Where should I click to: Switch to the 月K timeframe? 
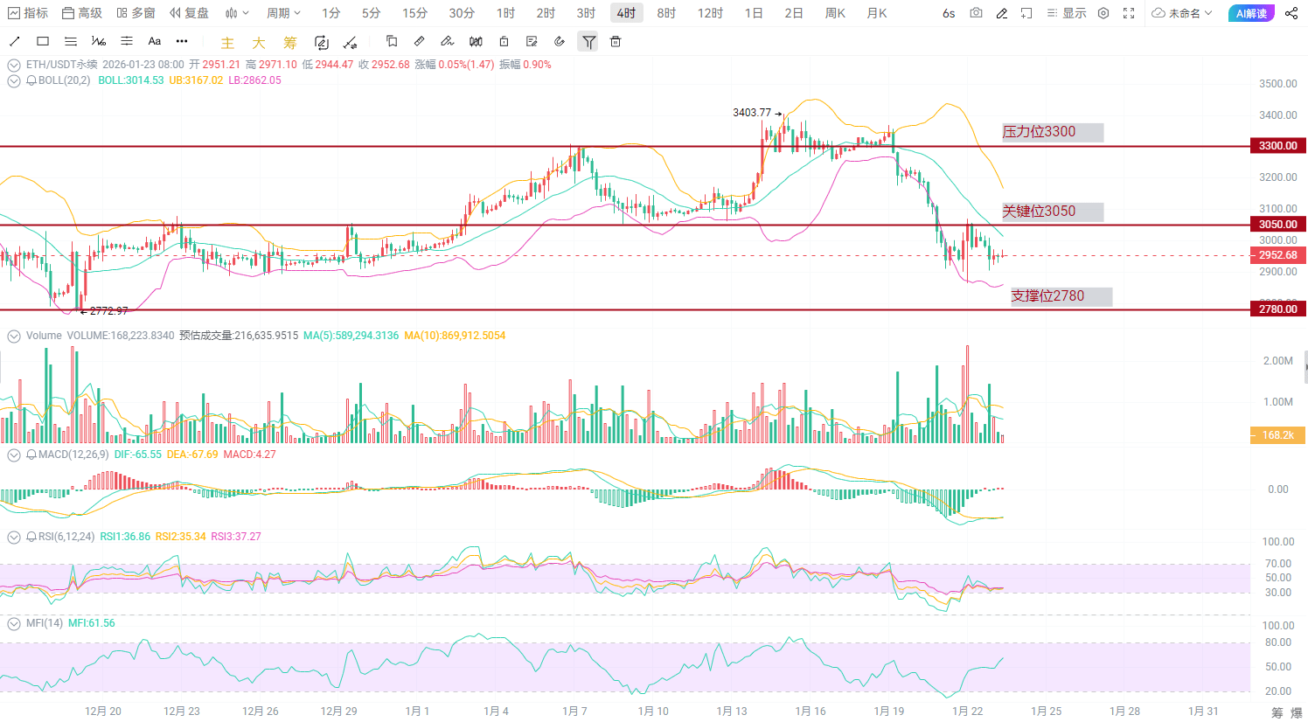click(877, 13)
